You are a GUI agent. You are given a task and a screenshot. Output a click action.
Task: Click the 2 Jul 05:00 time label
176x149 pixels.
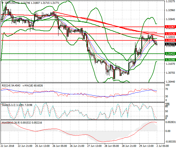pyautogui.click(x=163, y=146)
